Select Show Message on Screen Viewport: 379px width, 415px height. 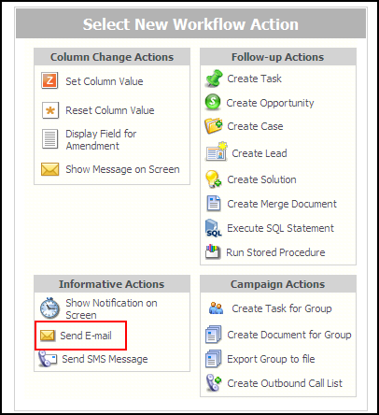pyautogui.click(x=122, y=169)
